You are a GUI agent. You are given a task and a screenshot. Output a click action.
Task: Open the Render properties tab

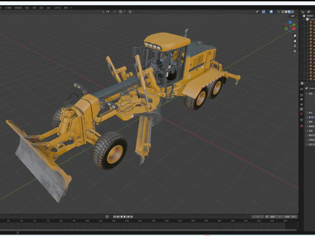(302, 95)
